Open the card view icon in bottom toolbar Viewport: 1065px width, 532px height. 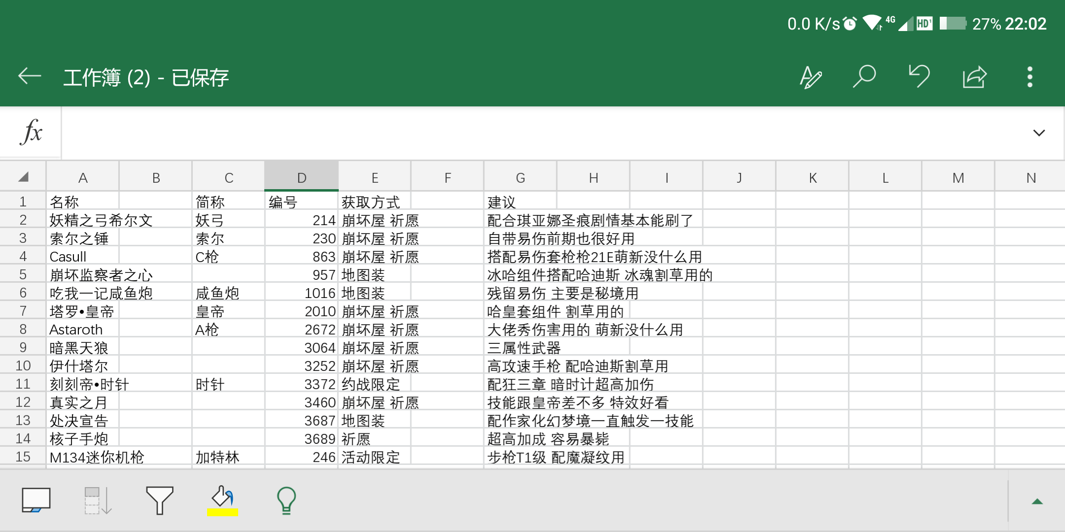click(x=36, y=500)
